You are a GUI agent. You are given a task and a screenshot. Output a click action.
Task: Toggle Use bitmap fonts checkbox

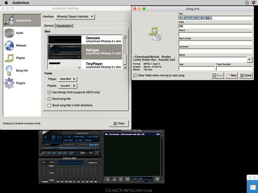[x=49, y=93]
